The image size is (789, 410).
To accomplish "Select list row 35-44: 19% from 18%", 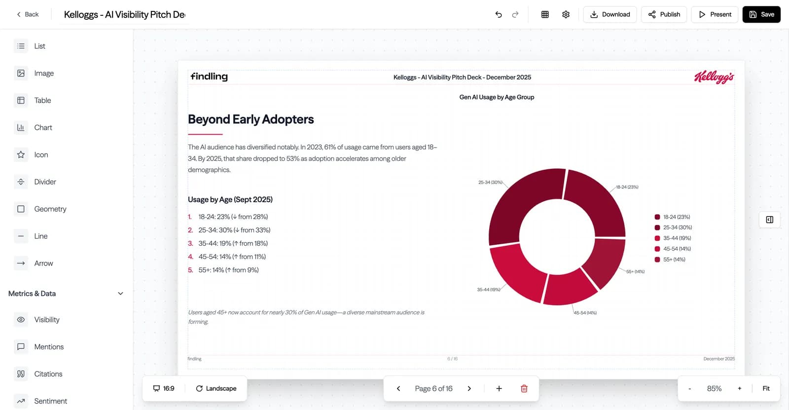I will coord(228,243).
